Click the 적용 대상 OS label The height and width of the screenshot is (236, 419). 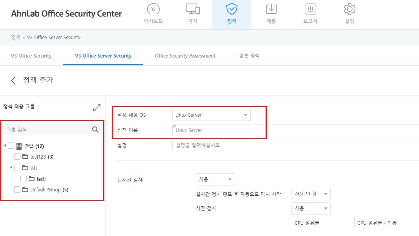tap(131, 115)
